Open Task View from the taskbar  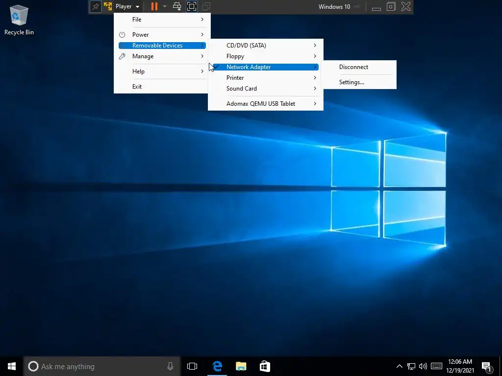coord(192,366)
